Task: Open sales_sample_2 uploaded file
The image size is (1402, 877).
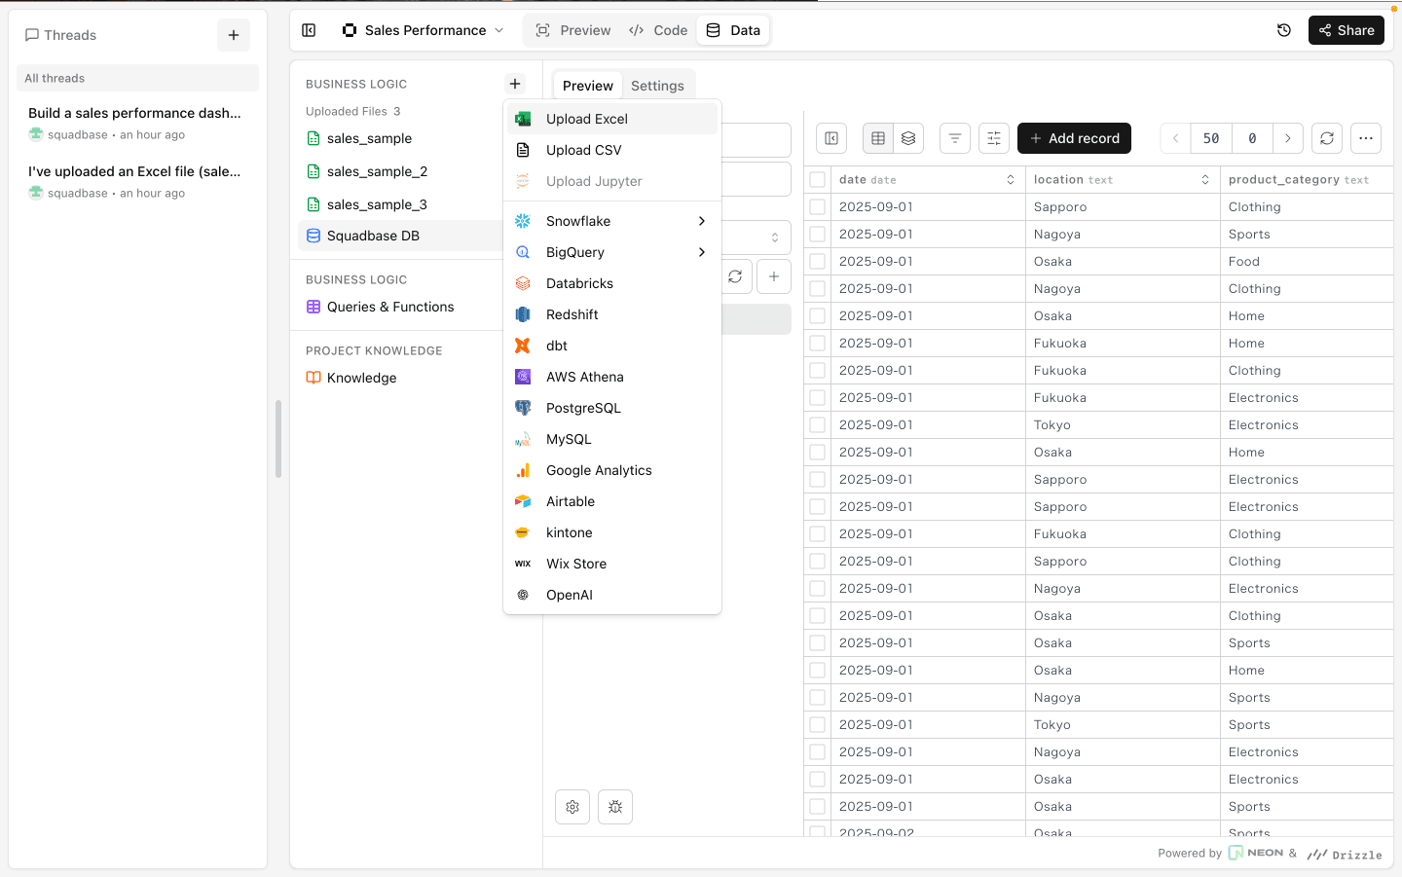Action: 377,171
